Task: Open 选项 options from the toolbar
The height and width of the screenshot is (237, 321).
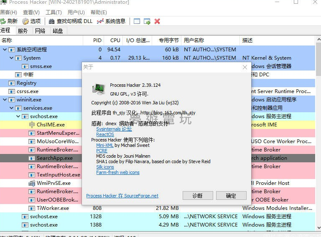Action: [25, 21]
